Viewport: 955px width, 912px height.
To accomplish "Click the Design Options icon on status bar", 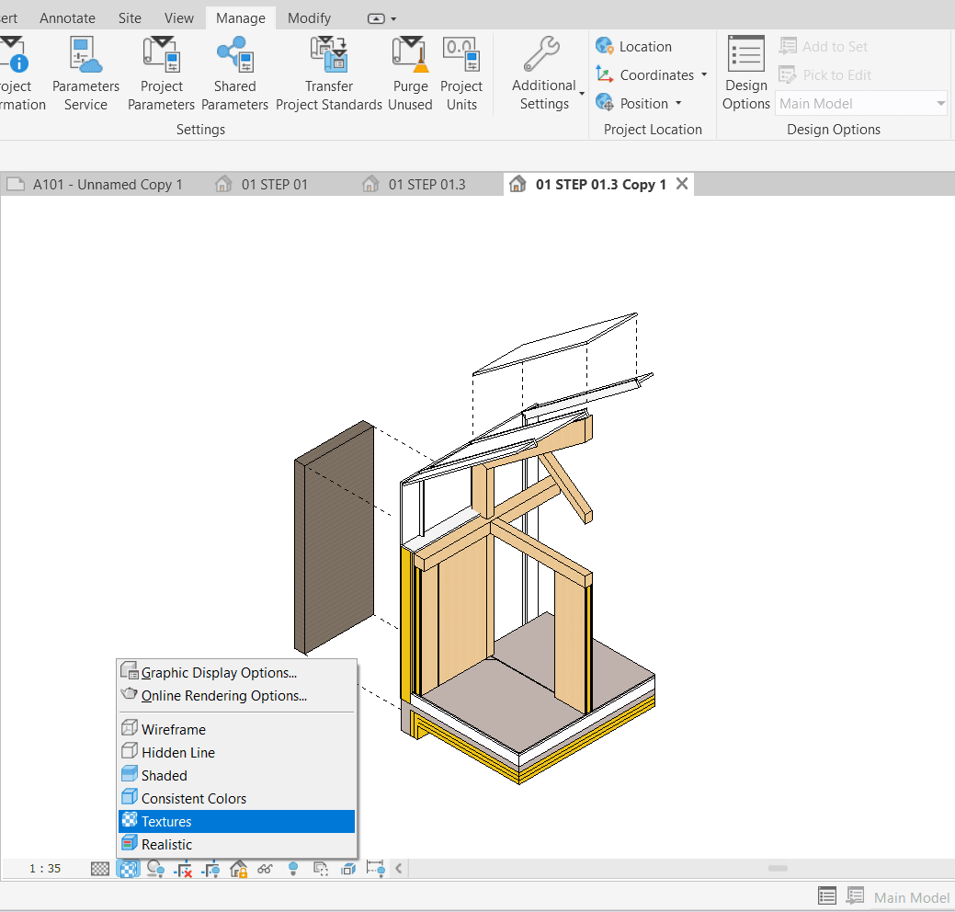I will click(x=826, y=895).
